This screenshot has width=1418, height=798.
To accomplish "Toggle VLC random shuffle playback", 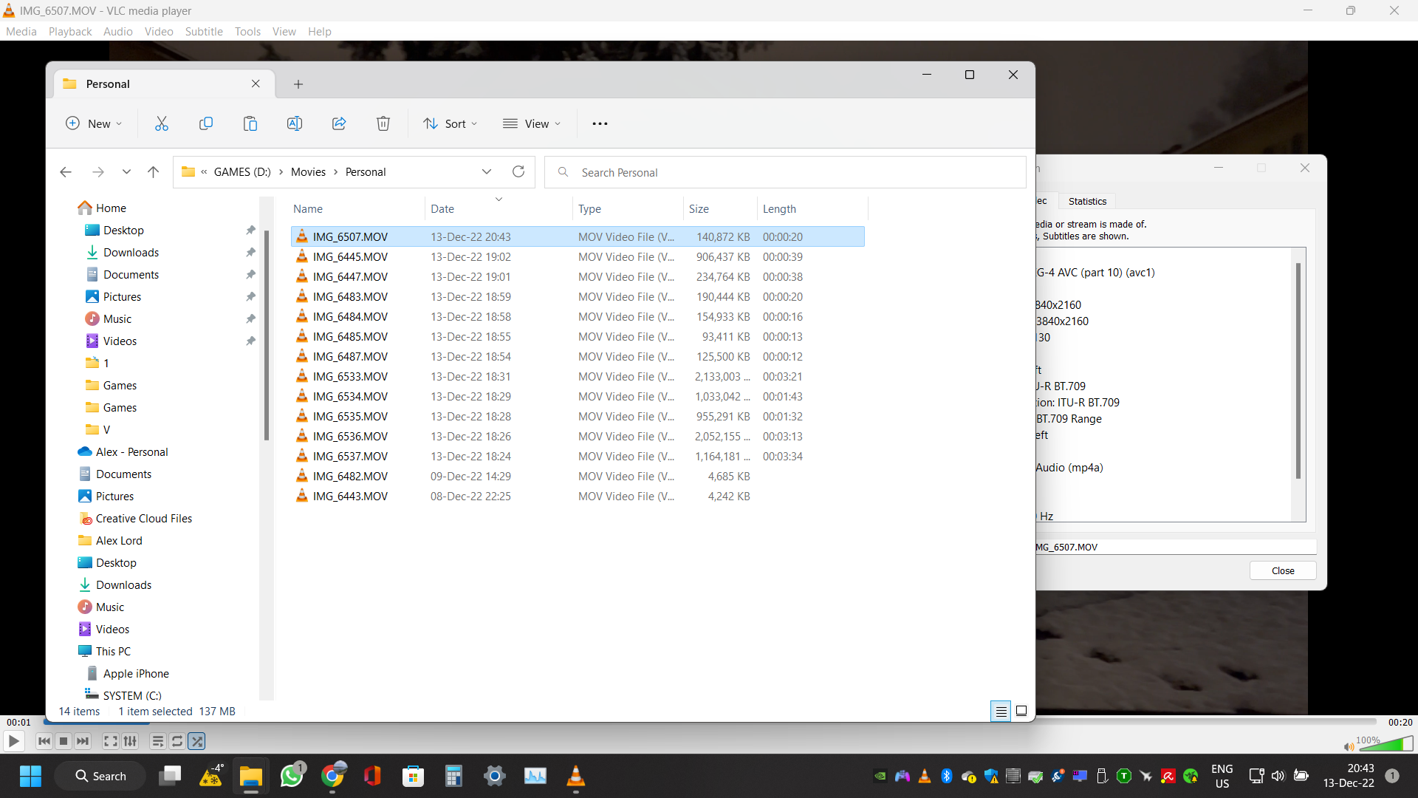I will [x=196, y=741].
